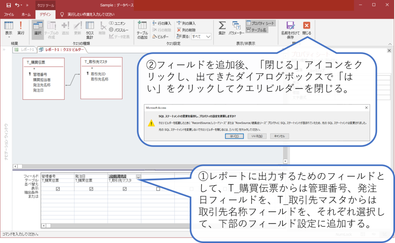Close the query builder with 閉じる
Image resolution: width=395 pixels, height=243 pixels.
pos(307,28)
